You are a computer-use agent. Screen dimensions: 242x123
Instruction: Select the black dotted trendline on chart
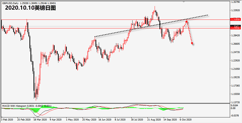(x=151, y=26)
